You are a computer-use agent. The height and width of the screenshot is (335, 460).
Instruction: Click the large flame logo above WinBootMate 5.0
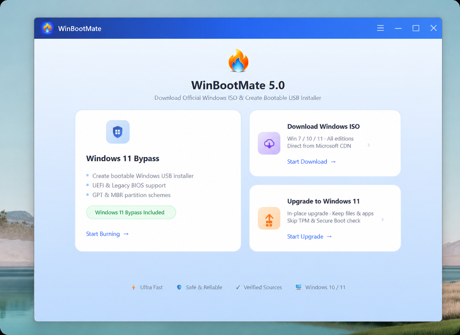(238, 60)
